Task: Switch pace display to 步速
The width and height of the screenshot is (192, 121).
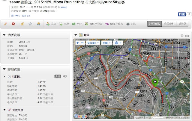Action: coord(57,77)
